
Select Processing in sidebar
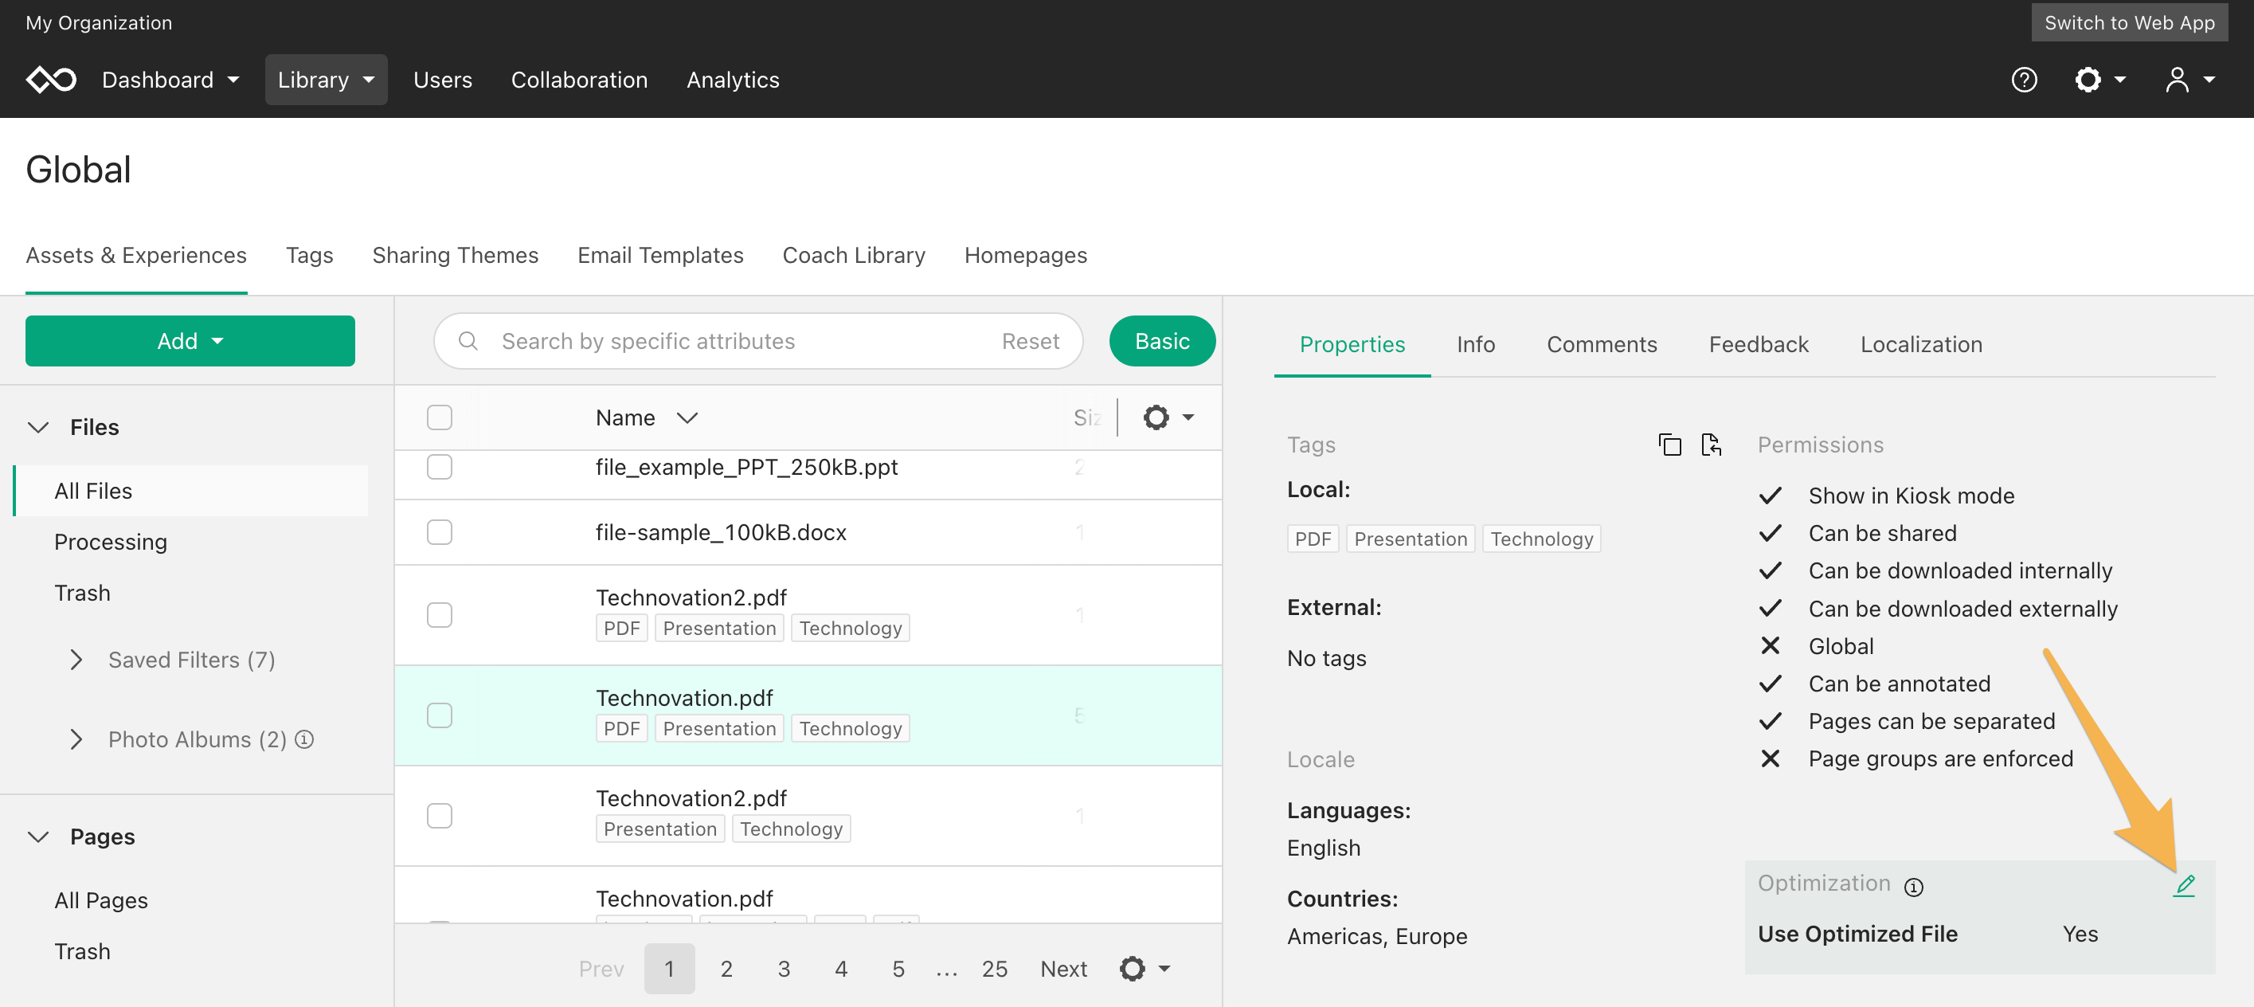click(110, 542)
